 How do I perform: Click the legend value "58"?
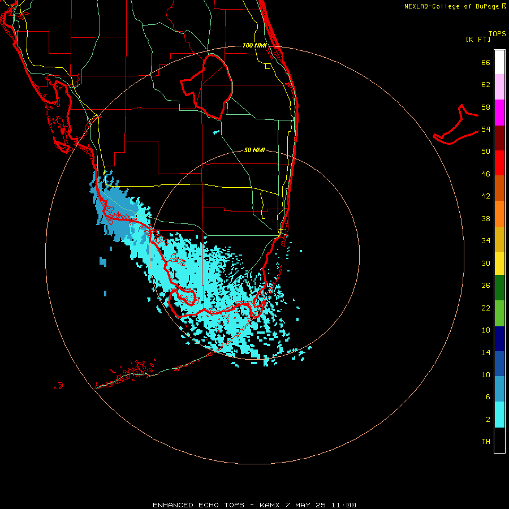click(486, 107)
